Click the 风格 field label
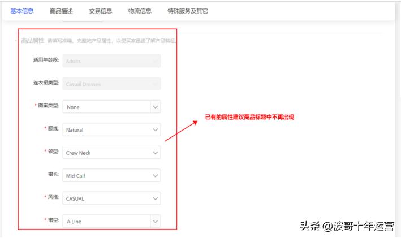 click(x=53, y=197)
